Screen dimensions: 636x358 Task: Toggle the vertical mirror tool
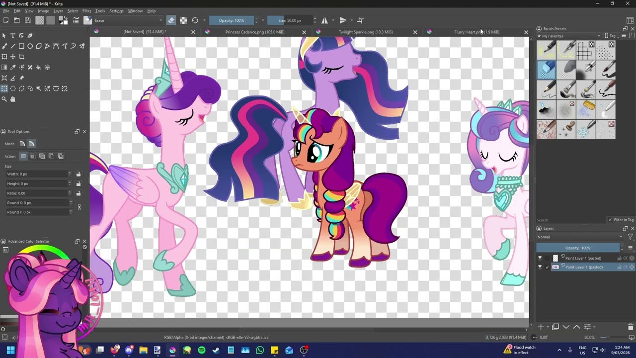342,20
